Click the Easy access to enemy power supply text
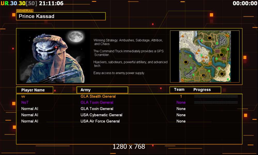This screenshot has width=258, height=155. tap(119, 73)
